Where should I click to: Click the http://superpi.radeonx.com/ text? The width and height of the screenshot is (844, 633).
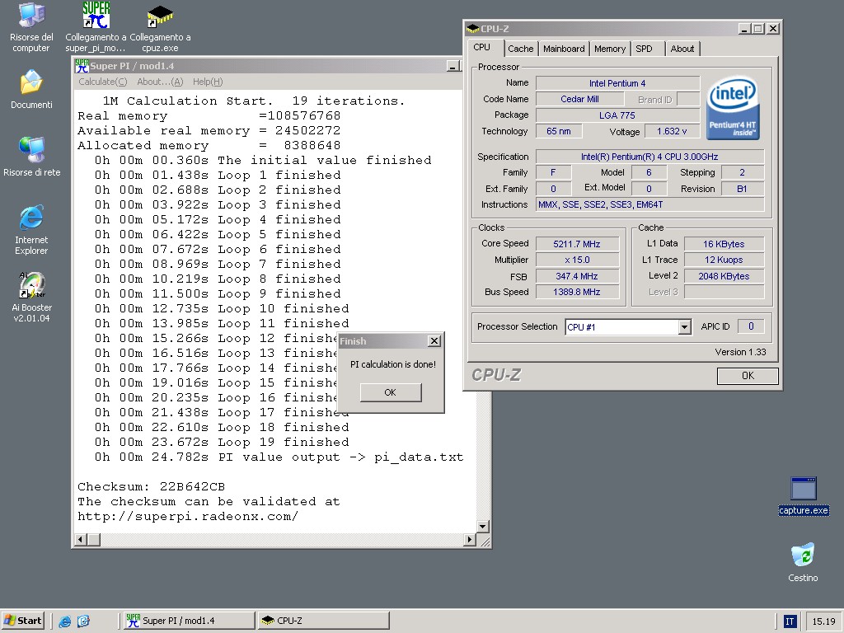point(187,517)
